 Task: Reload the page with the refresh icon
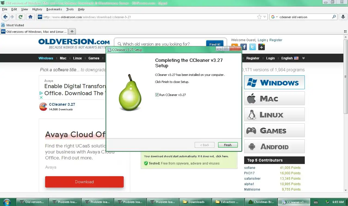(x=20, y=17)
